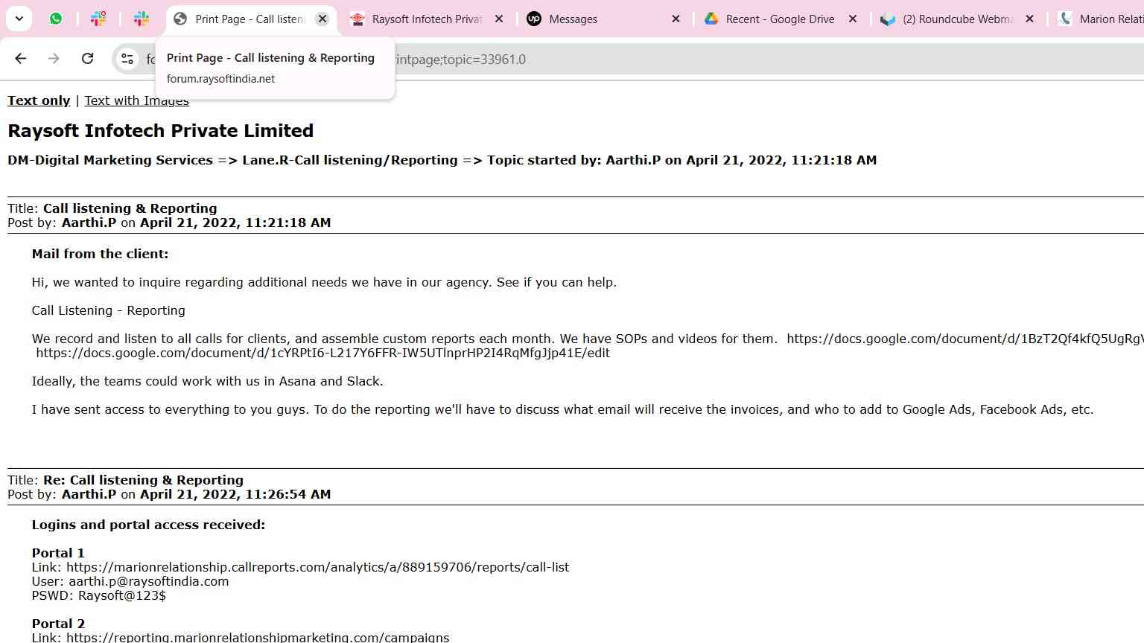Viewport: 1144px width, 643px height.
Task: Open the first pinned Slack tab
Action: tap(98, 19)
